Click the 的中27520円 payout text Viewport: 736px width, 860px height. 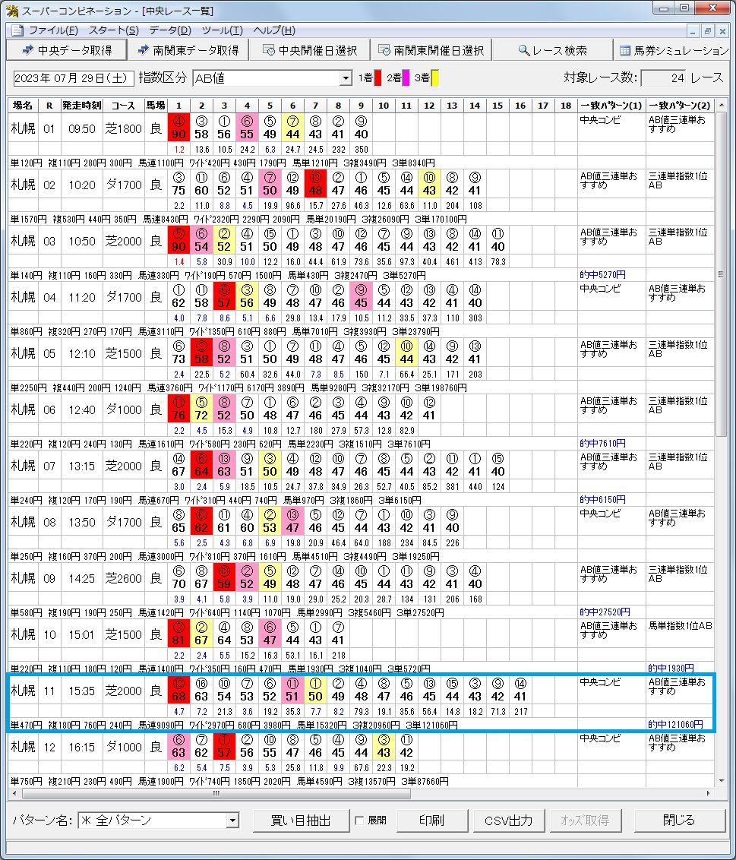[605, 612]
